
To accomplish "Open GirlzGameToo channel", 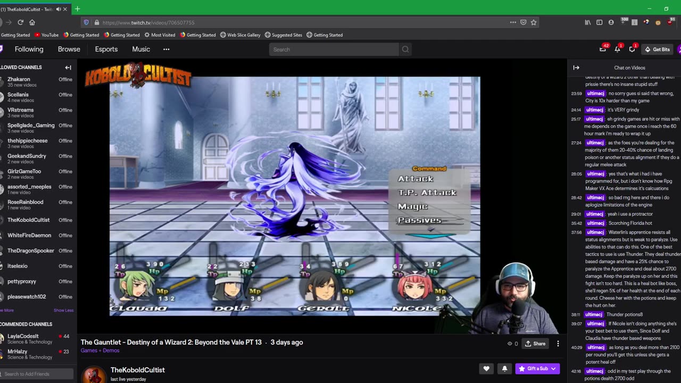I will [x=37, y=174].
